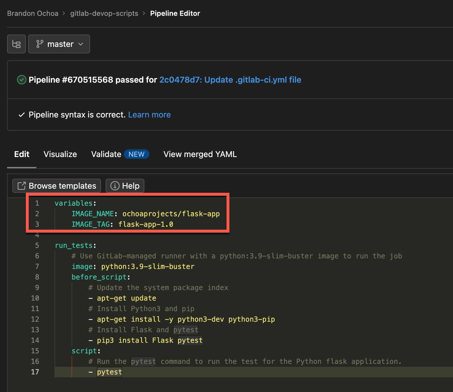Click the branch icon in the master selector
Viewport: 453px width, 392px height.
click(40, 44)
